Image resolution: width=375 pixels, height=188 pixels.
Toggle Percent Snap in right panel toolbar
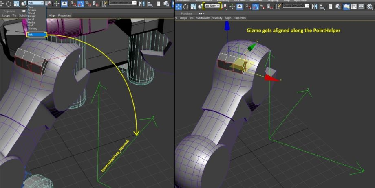coord(263,7)
